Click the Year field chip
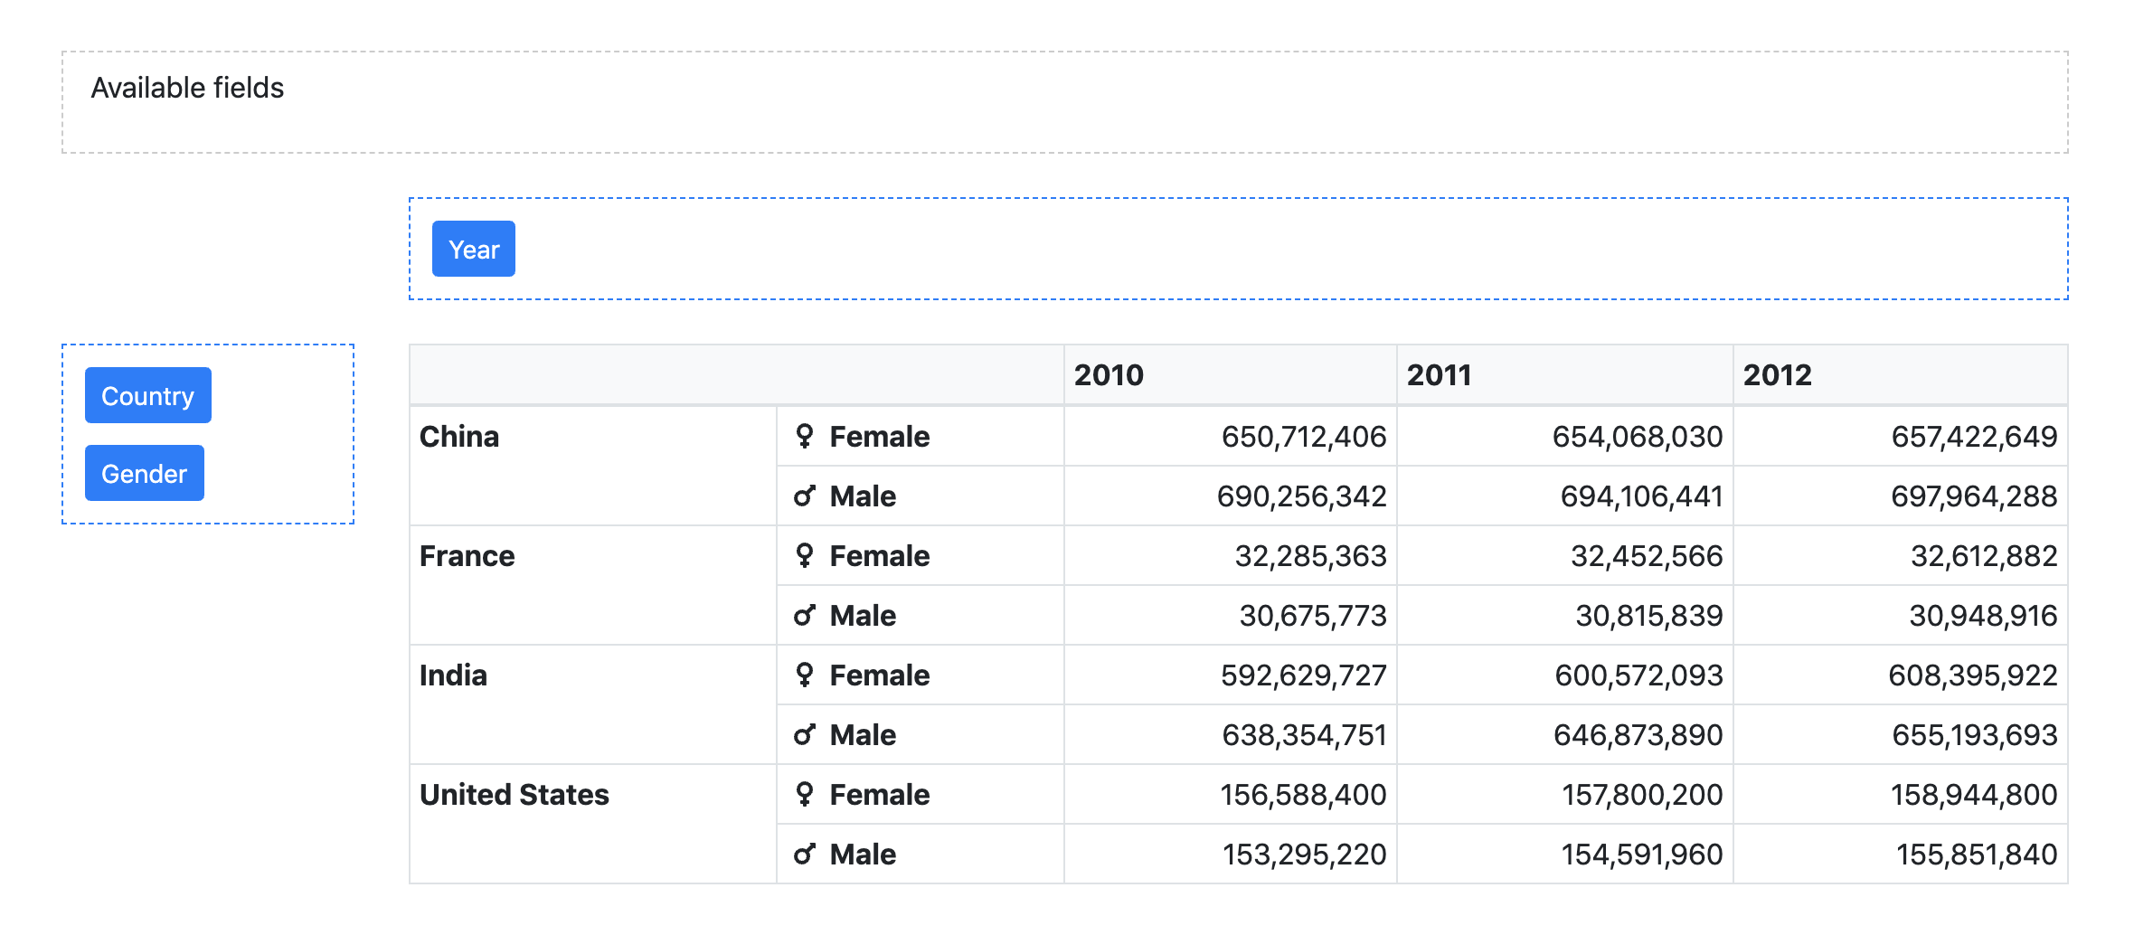The image size is (2134, 935). pos(473,249)
